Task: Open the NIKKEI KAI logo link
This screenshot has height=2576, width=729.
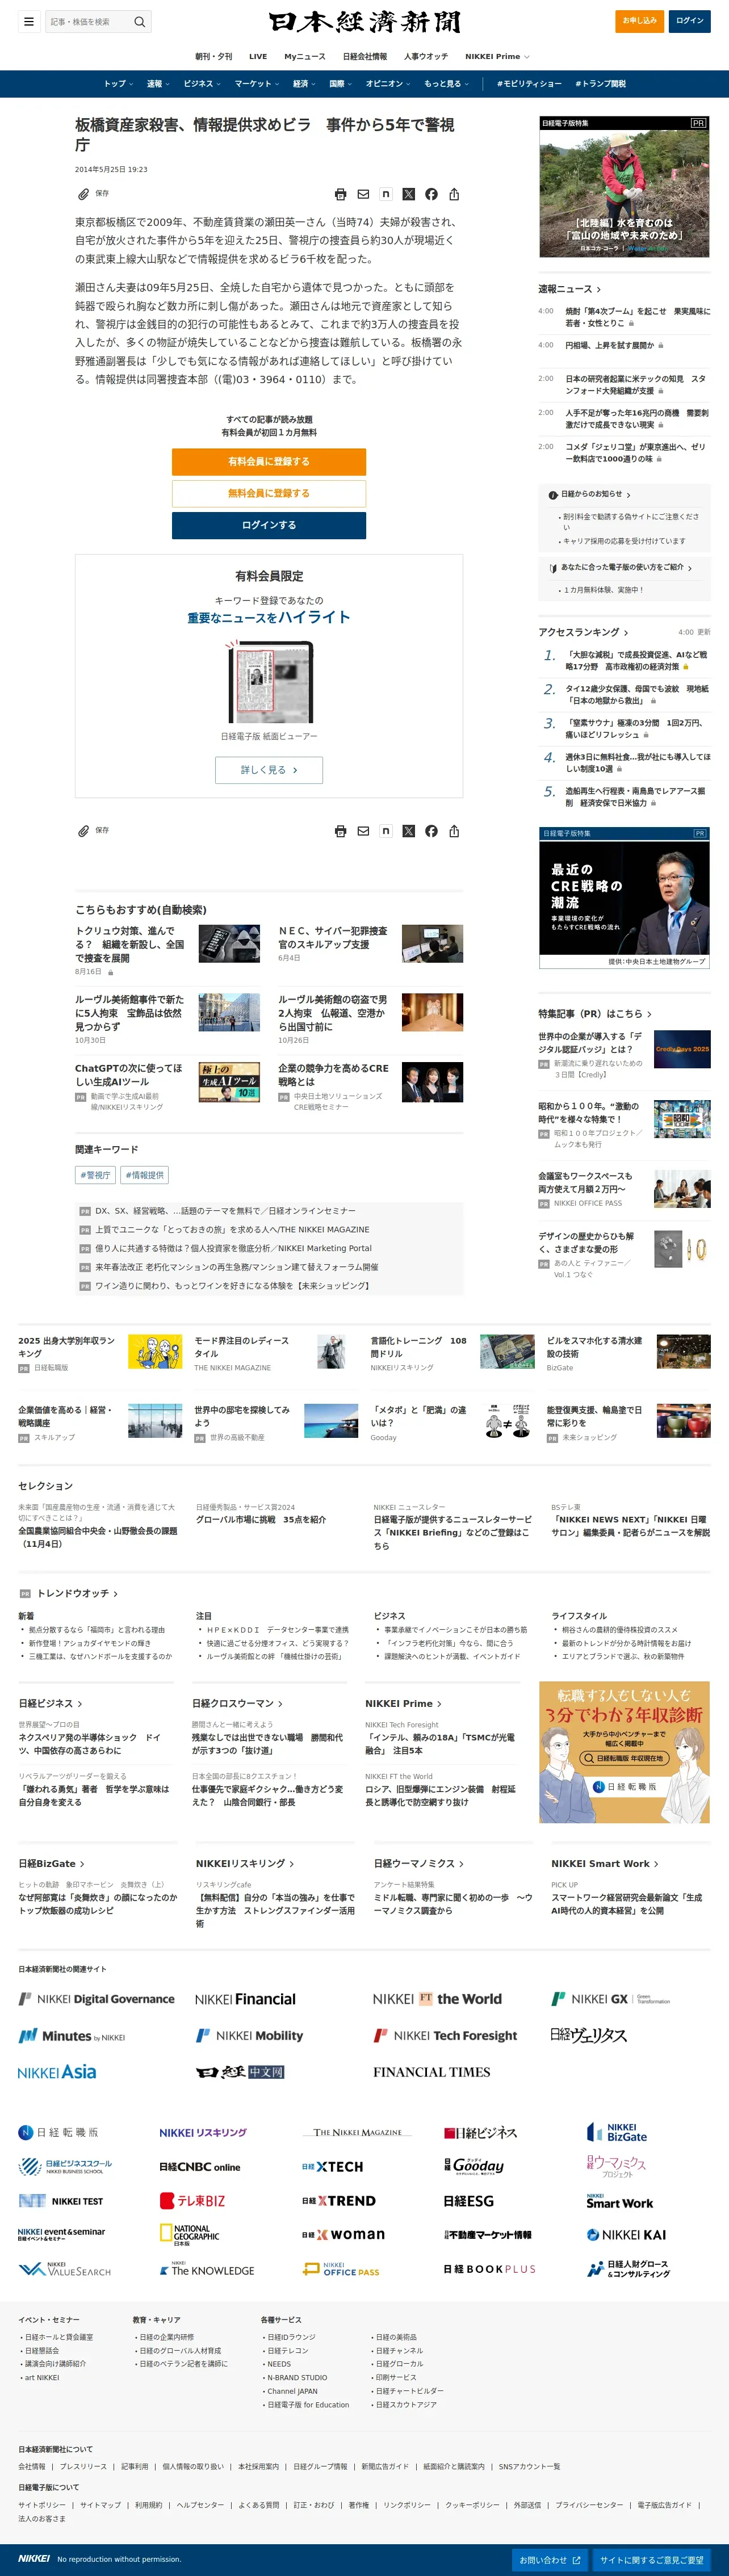Action: tap(626, 2234)
